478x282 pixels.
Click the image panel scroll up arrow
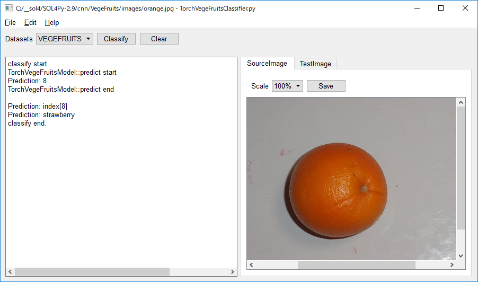click(461, 102)
